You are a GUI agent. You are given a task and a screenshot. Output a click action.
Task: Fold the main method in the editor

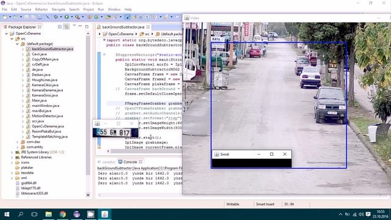[x=104, y=54]
